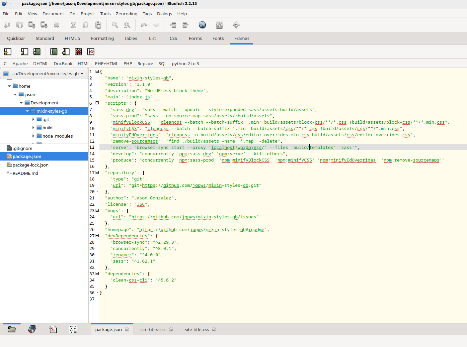Open the File menu
The width and height of the screenshot is (467, 347).
coord(6,14)
